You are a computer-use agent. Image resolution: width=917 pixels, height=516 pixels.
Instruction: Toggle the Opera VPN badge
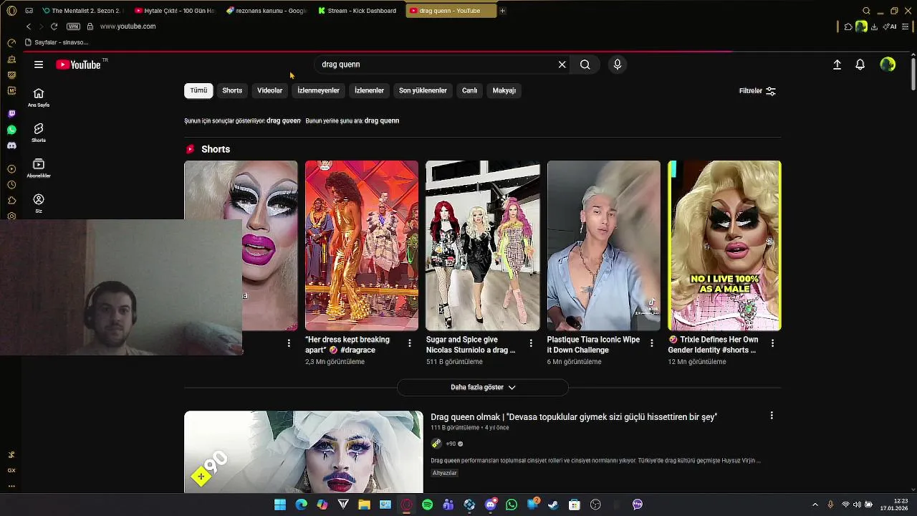[x=73, y=27]
